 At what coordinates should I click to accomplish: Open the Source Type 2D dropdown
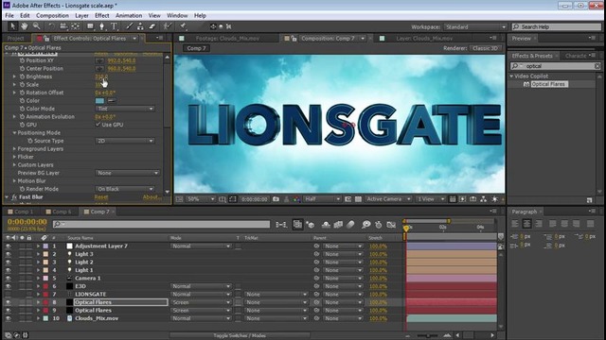point(124,141)
